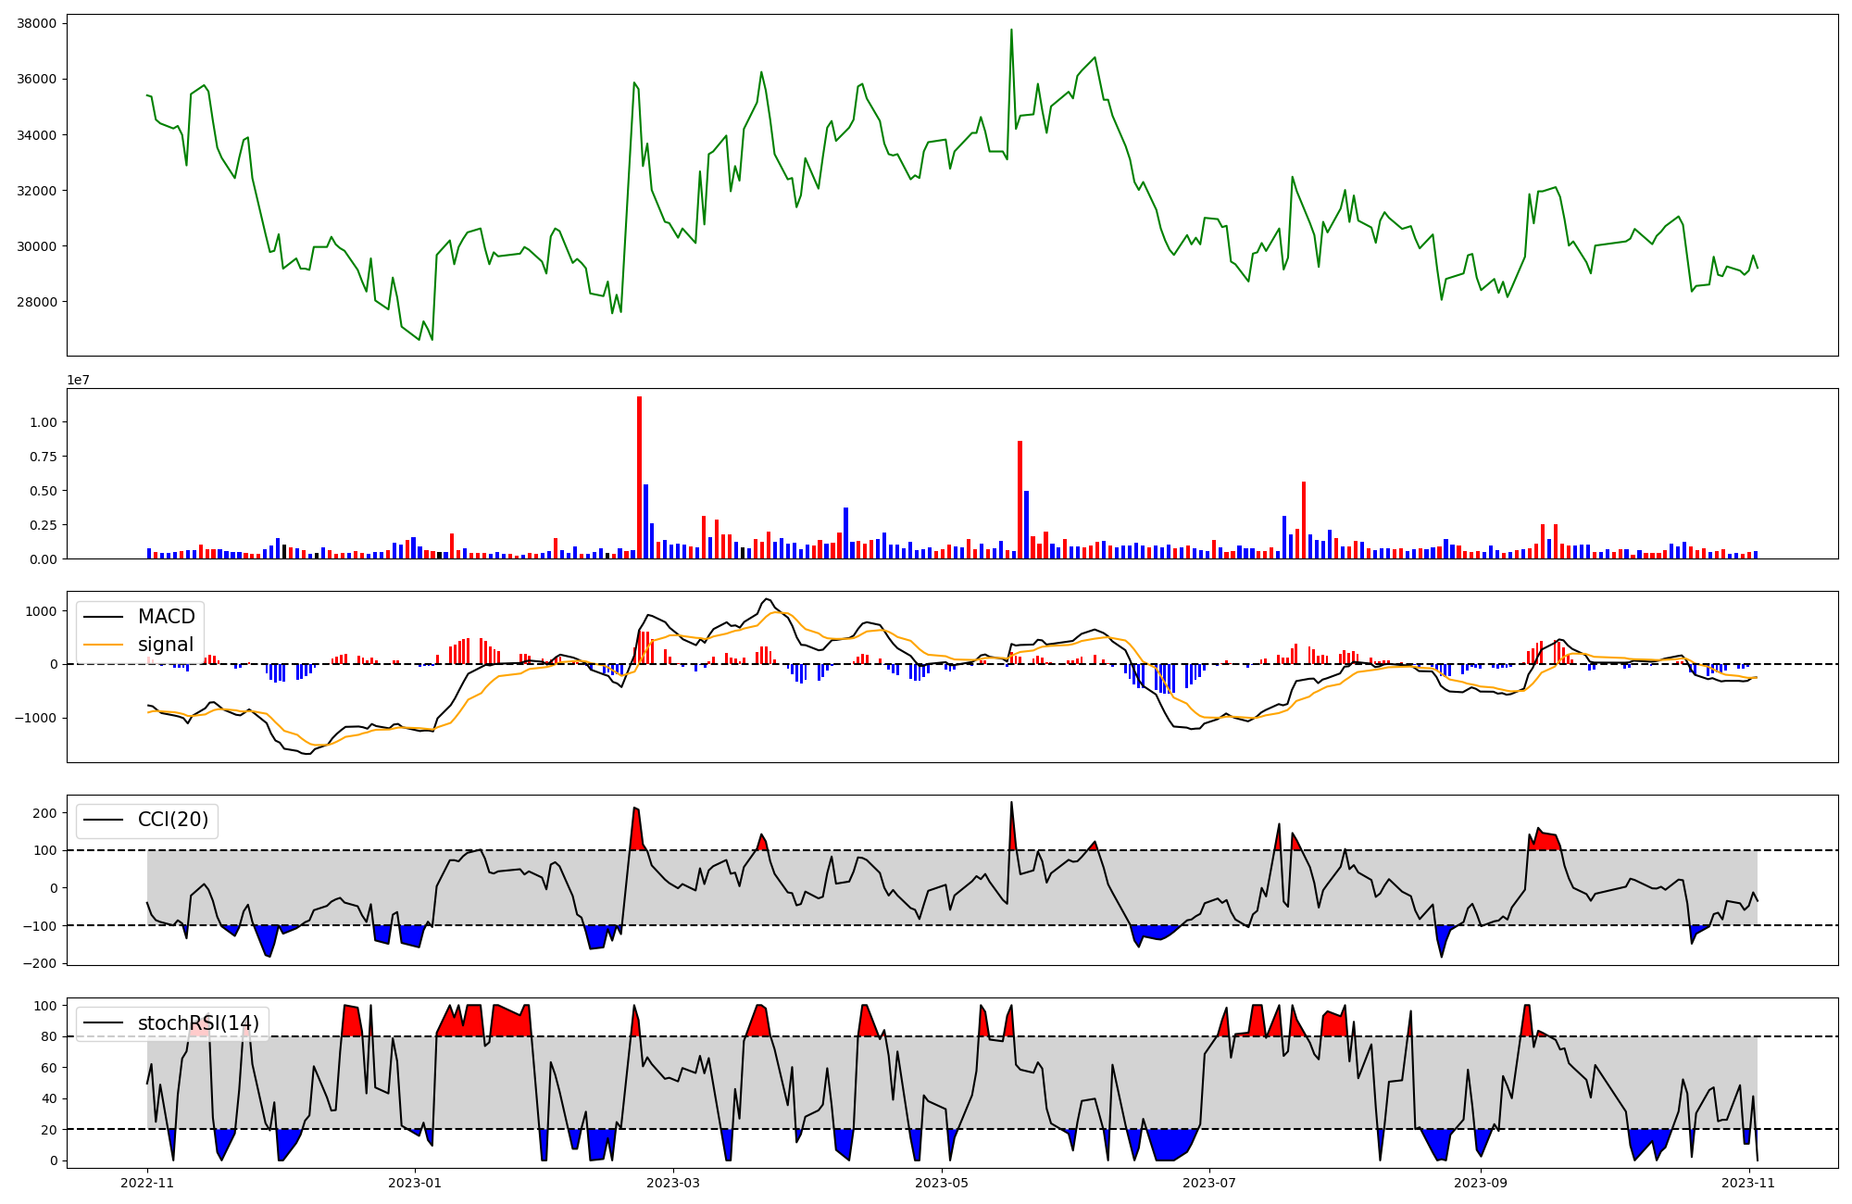The width and height of the screenshot is (1852, 1204).
Task: Click the 38000 price axis tick label
Action: pyautogui.click(x=36, y=23)
